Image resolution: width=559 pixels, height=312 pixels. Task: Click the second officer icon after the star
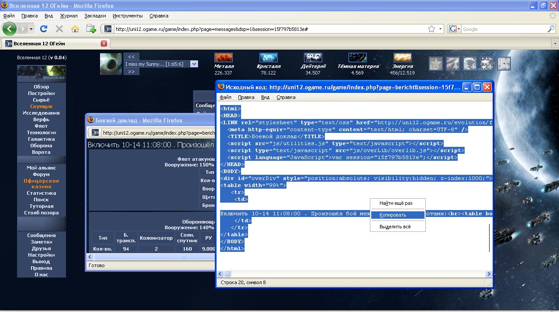click(x=452, y=64)
